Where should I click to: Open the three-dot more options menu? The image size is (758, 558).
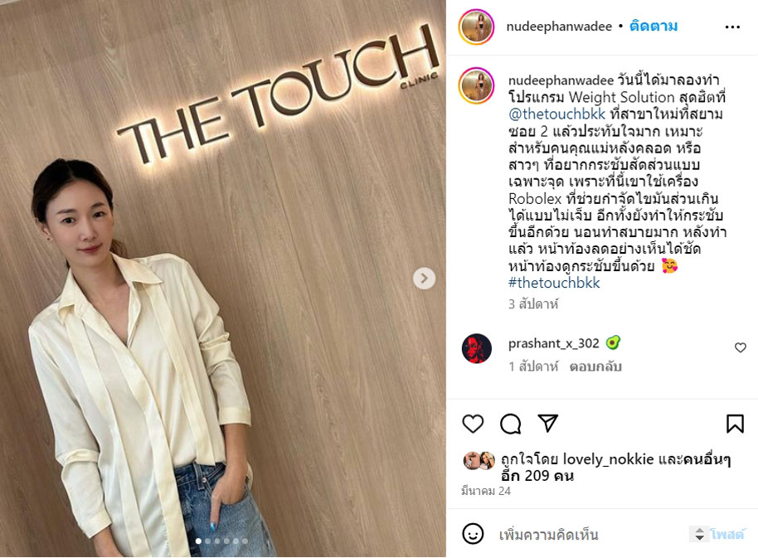pyautogui.click(x=732, y=27)
